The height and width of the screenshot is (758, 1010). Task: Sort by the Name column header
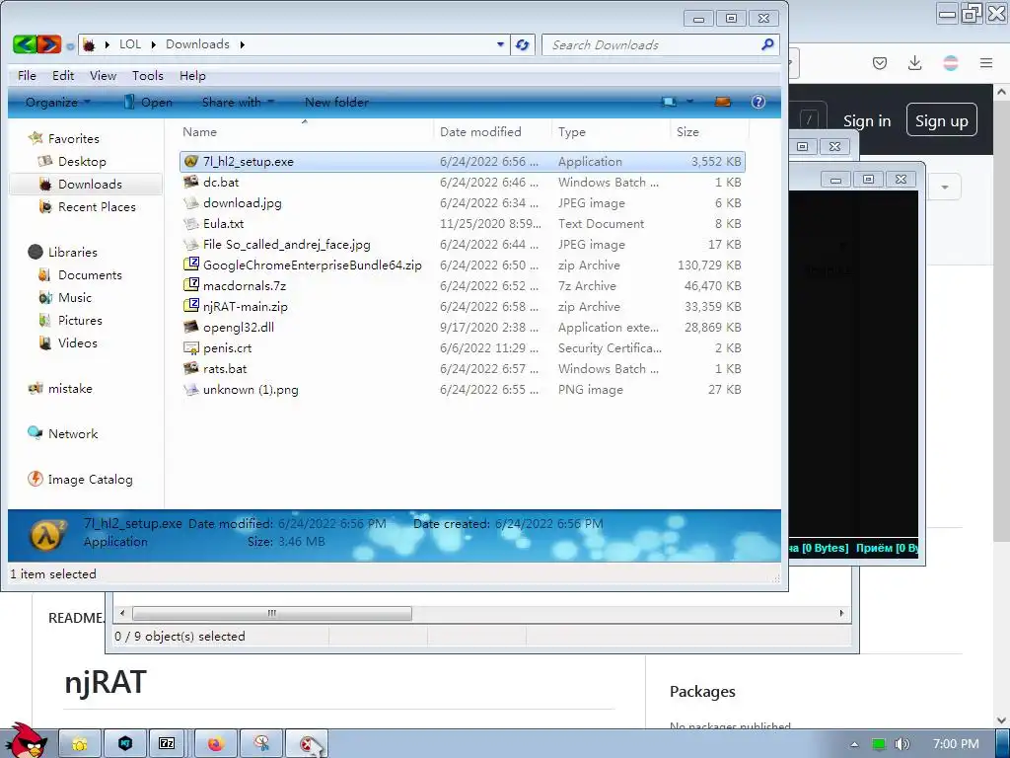point(304,131)
